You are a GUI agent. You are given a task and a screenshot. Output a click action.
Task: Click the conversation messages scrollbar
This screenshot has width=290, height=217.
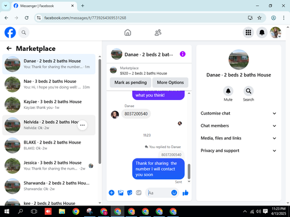(x=189, y=171)
